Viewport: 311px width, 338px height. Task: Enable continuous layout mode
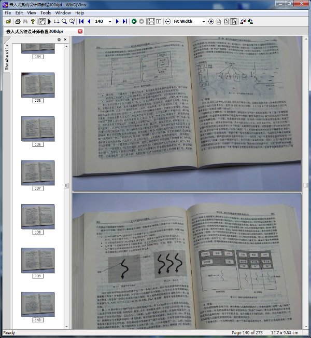coord(151,21)
